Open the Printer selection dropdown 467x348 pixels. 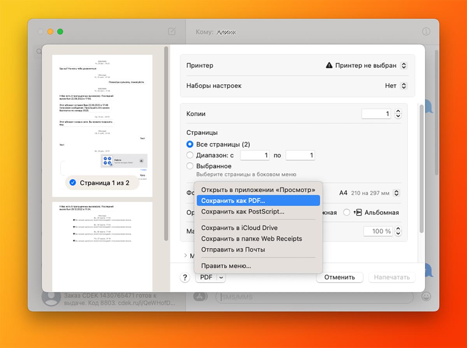(x=404, y=65)
